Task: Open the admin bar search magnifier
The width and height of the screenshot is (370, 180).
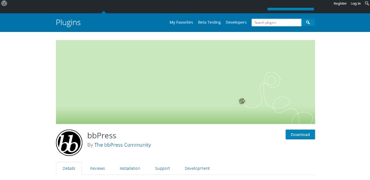Action: (367, 3)
